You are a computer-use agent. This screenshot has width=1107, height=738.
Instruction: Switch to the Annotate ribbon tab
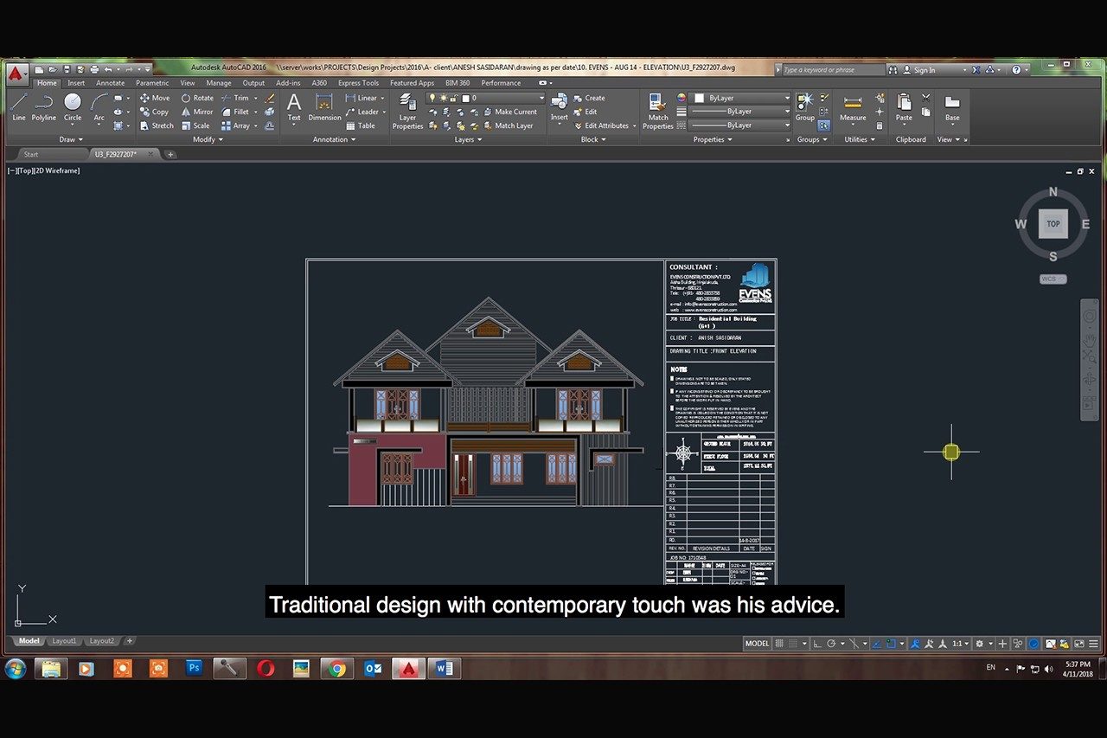[110, 83]
